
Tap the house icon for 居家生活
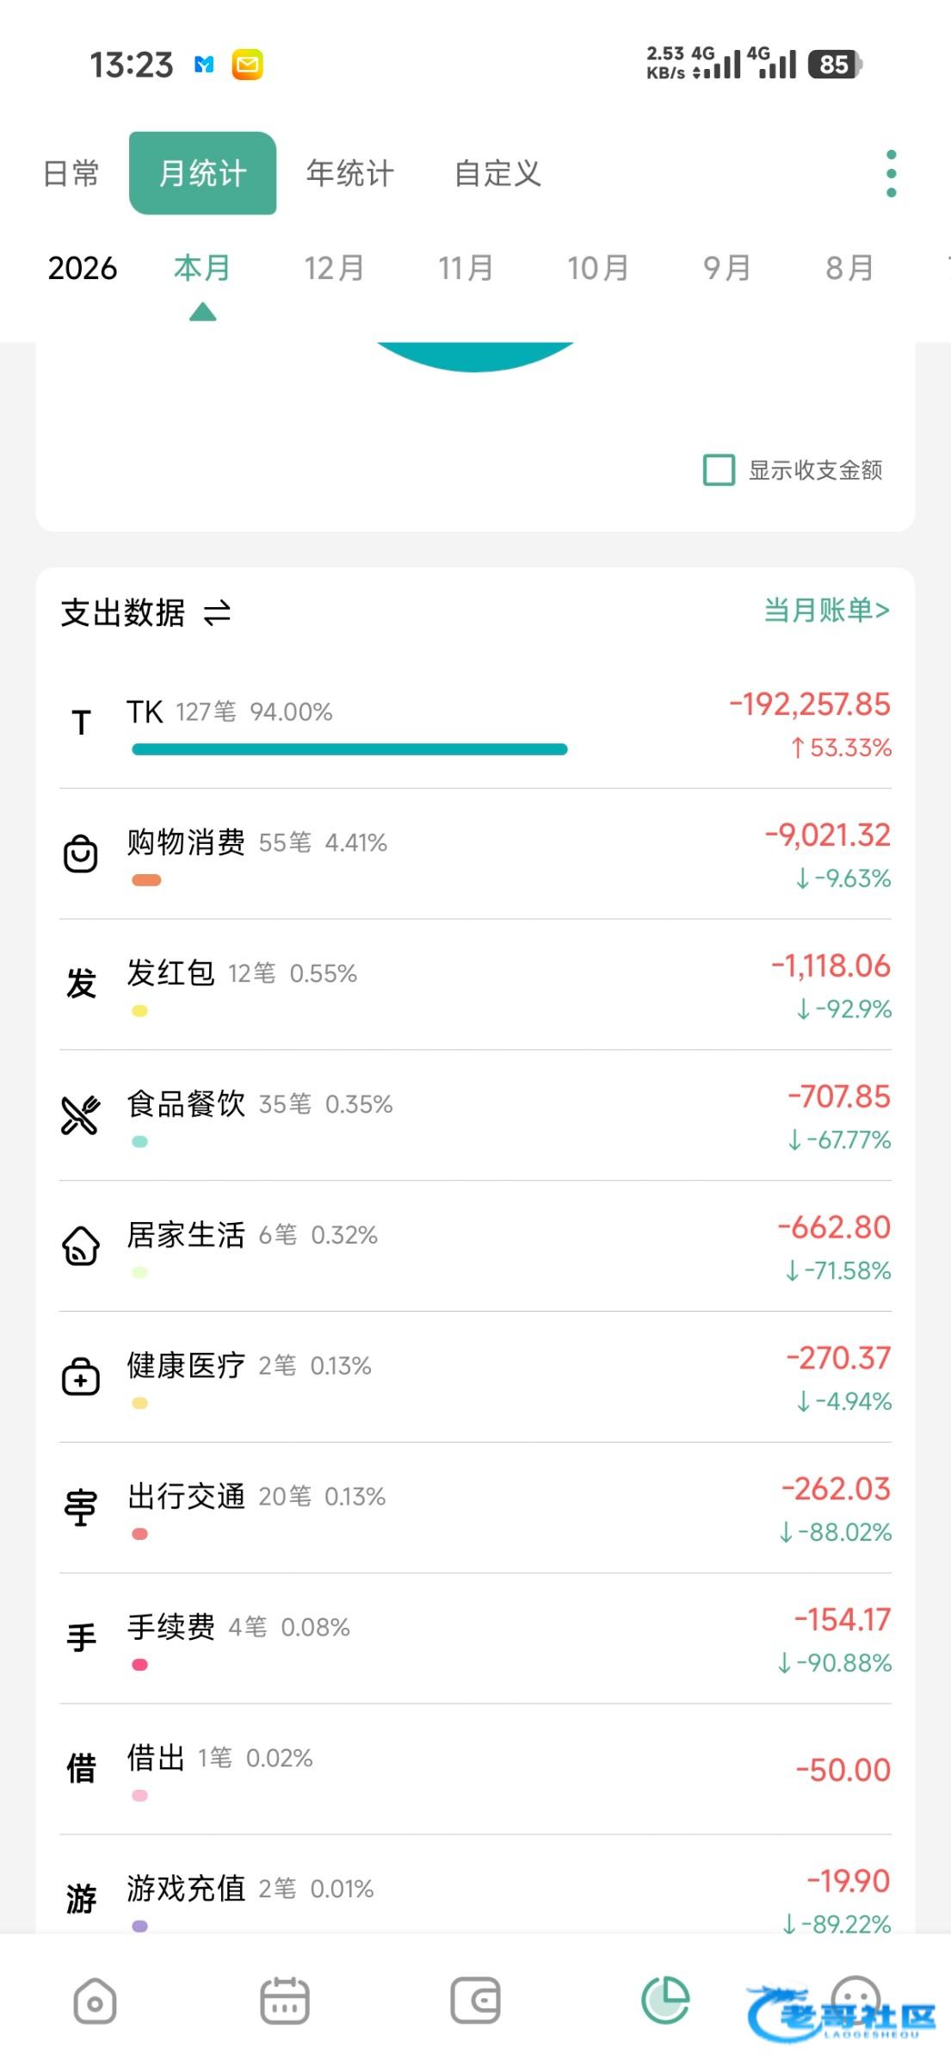pos(81,1245)
